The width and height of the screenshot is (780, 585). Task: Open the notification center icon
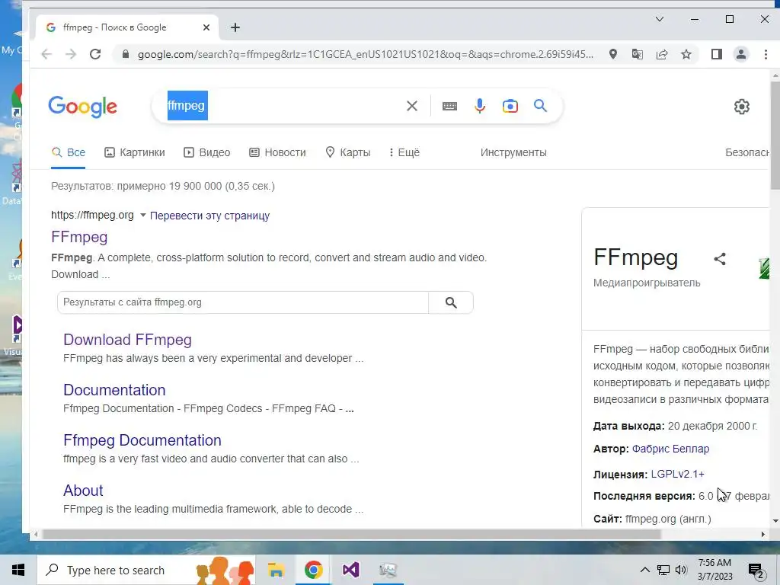coord(756,571)
